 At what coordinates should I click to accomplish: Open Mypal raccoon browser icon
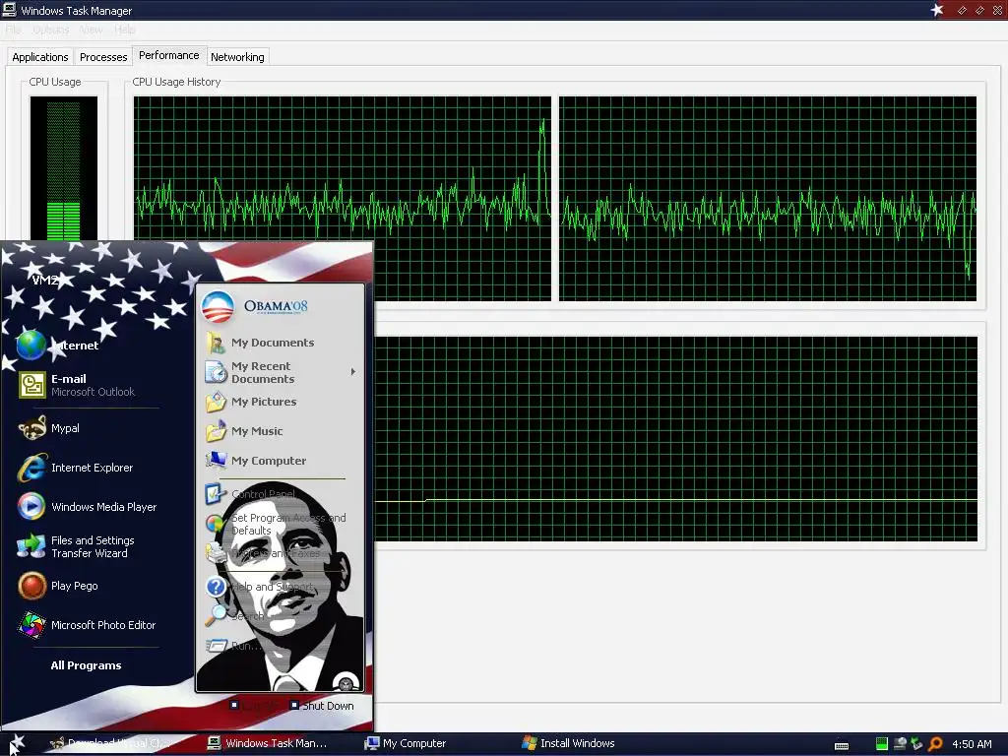point(31,428)
